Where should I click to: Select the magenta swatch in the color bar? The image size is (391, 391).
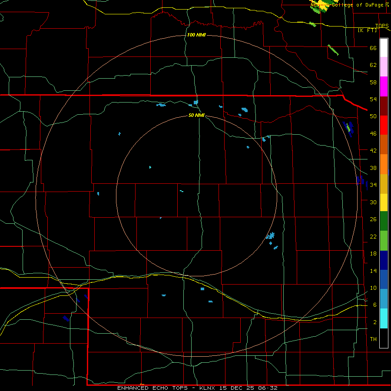pyautogui.click(x=384, y=86)
